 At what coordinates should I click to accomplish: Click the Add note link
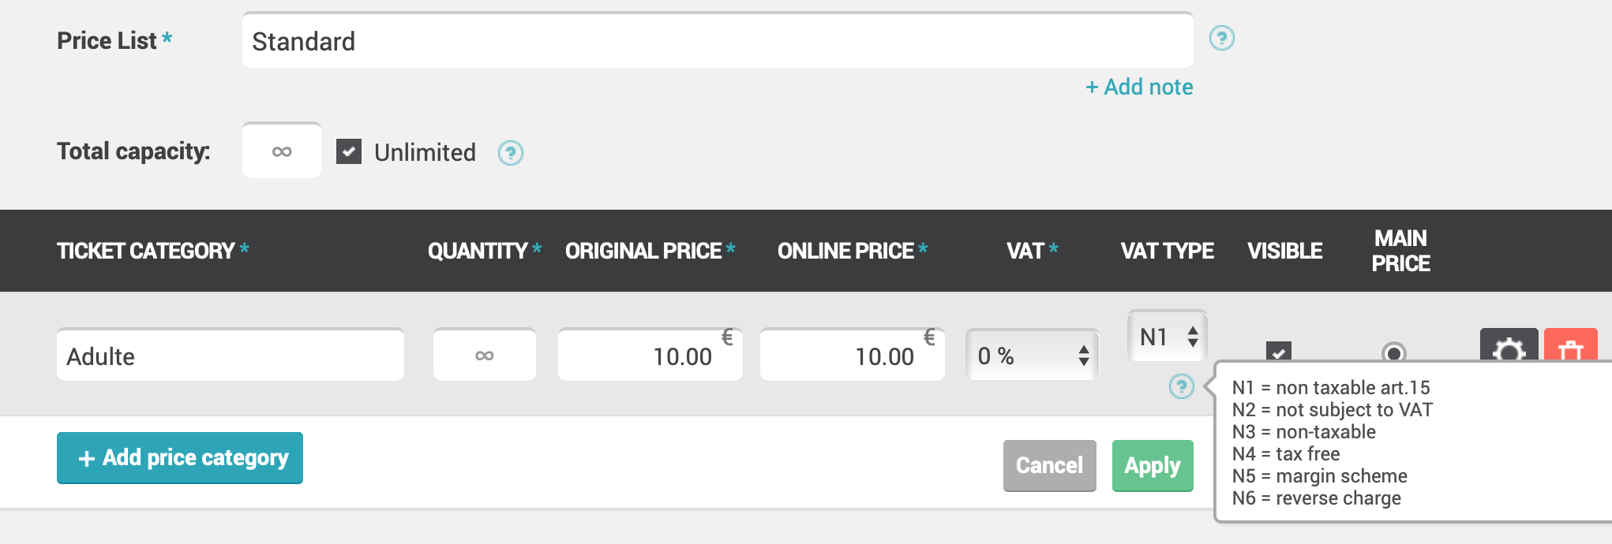point(1139,87)
